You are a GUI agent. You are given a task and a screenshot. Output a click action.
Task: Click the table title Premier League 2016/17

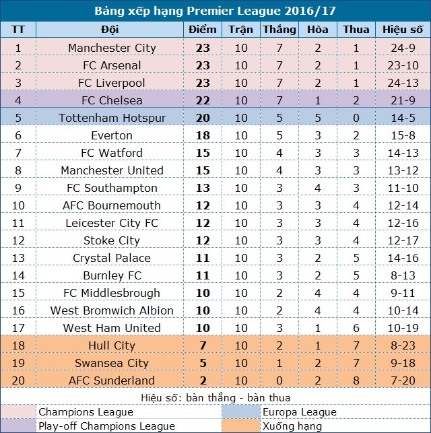pos(215,11)
